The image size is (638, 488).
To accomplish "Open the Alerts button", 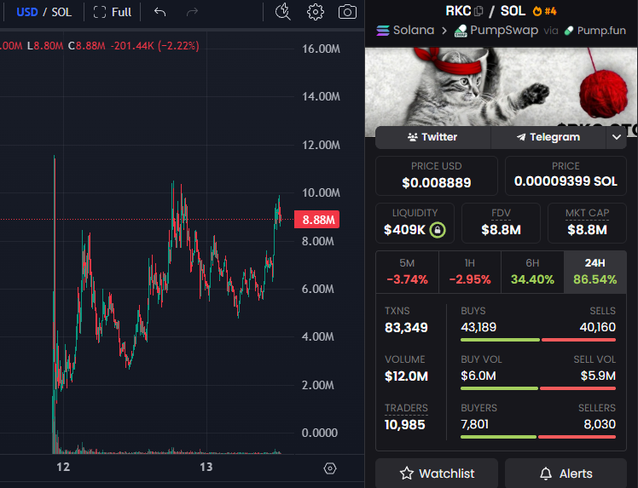I will (x=565, y=474).
